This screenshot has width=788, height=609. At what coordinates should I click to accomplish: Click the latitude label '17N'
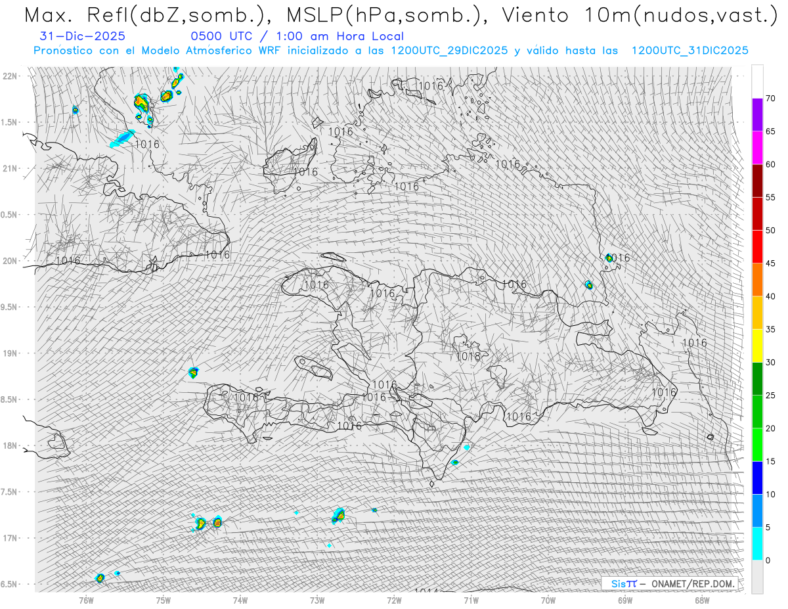(10, 538)
